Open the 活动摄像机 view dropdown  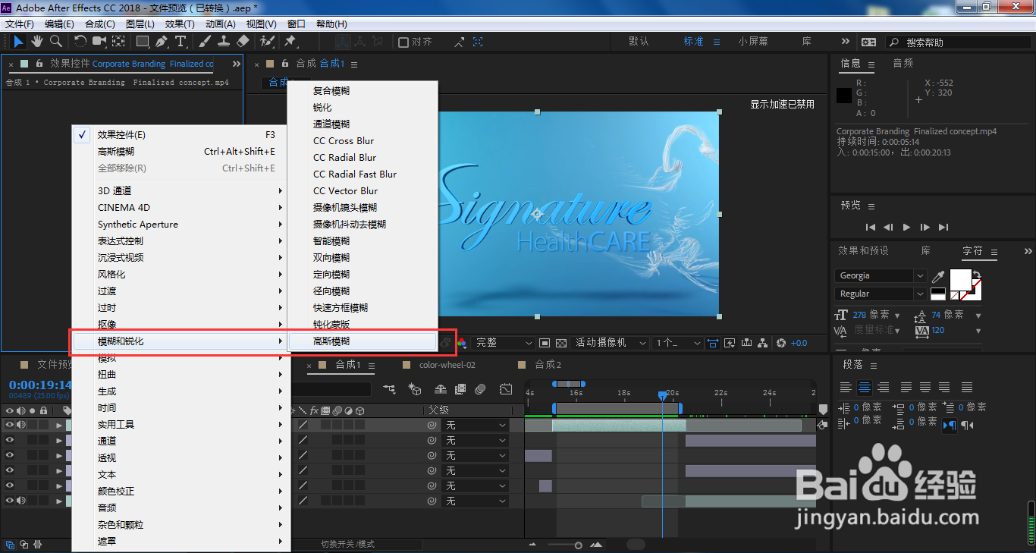point(611,343)
